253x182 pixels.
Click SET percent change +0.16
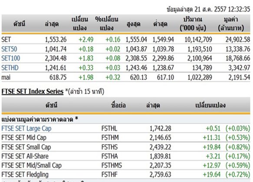113,39
